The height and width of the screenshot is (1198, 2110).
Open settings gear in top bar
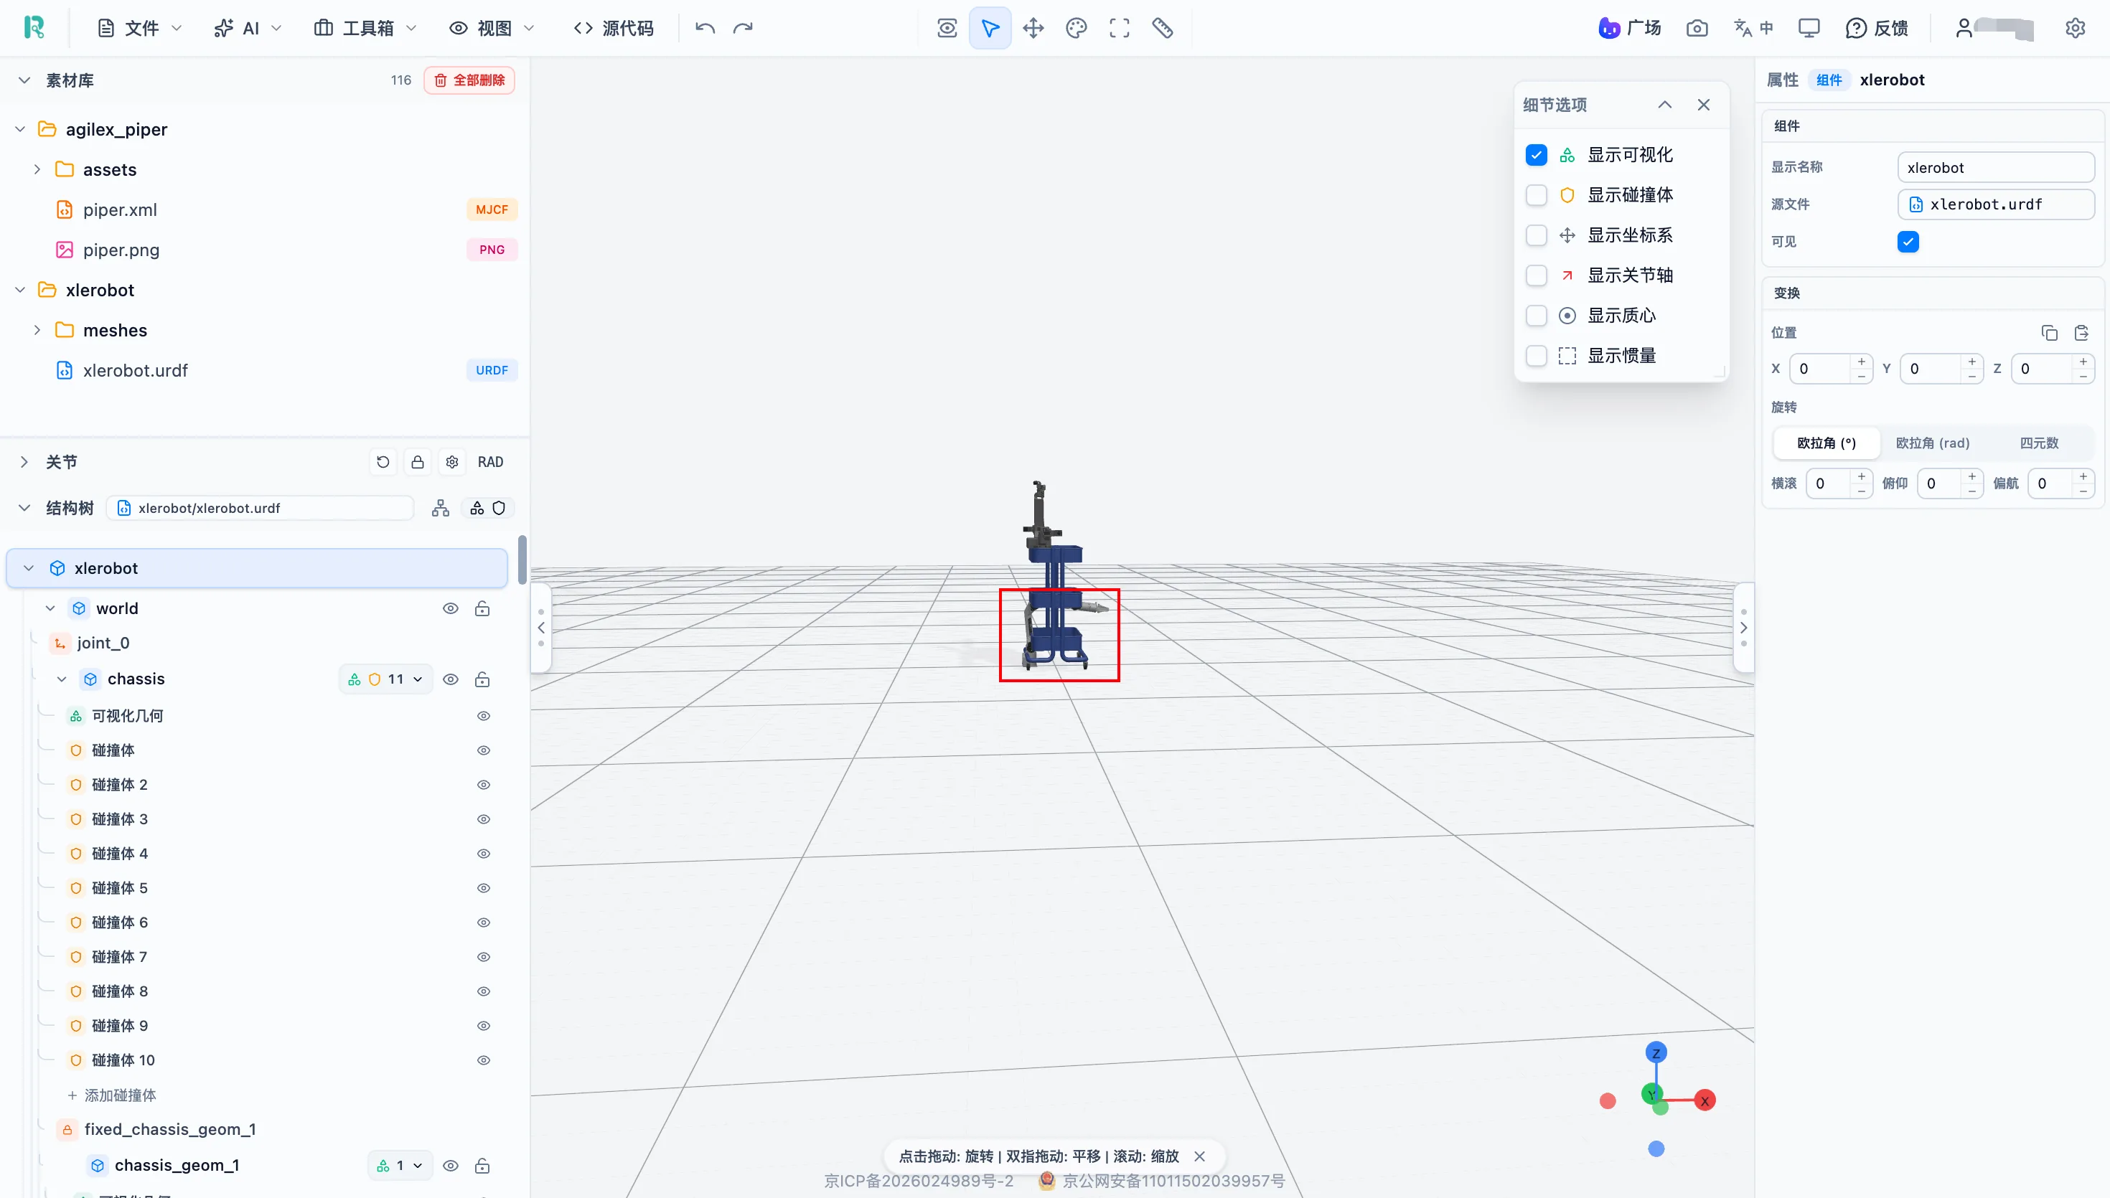[x=2075, y=28]
